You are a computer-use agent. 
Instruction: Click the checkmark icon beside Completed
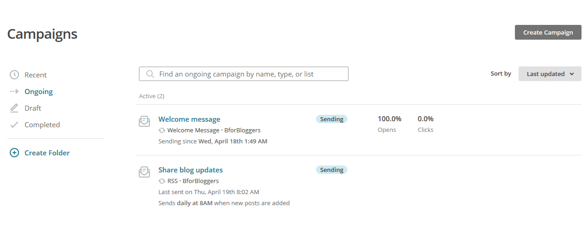[14, 124]
